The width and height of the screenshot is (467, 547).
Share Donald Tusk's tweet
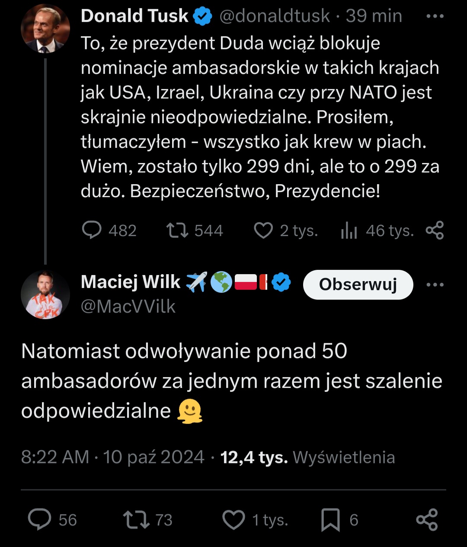pyautogui.click(x=435, y=230)
